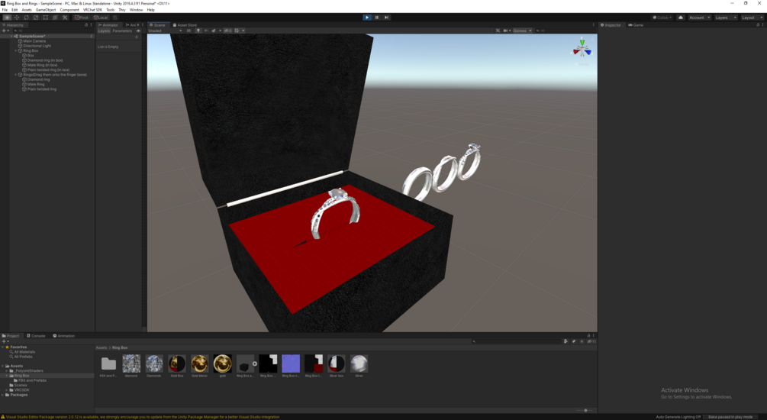Select Plain twisted ring (in box) object
Screen dimensions: 767x420
pyautogui.click(x=46, y=70)
